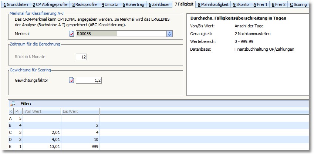Open the 5 Rohertrag tab
This screenshot has height=155, width=314.
[x=134, y=4]
